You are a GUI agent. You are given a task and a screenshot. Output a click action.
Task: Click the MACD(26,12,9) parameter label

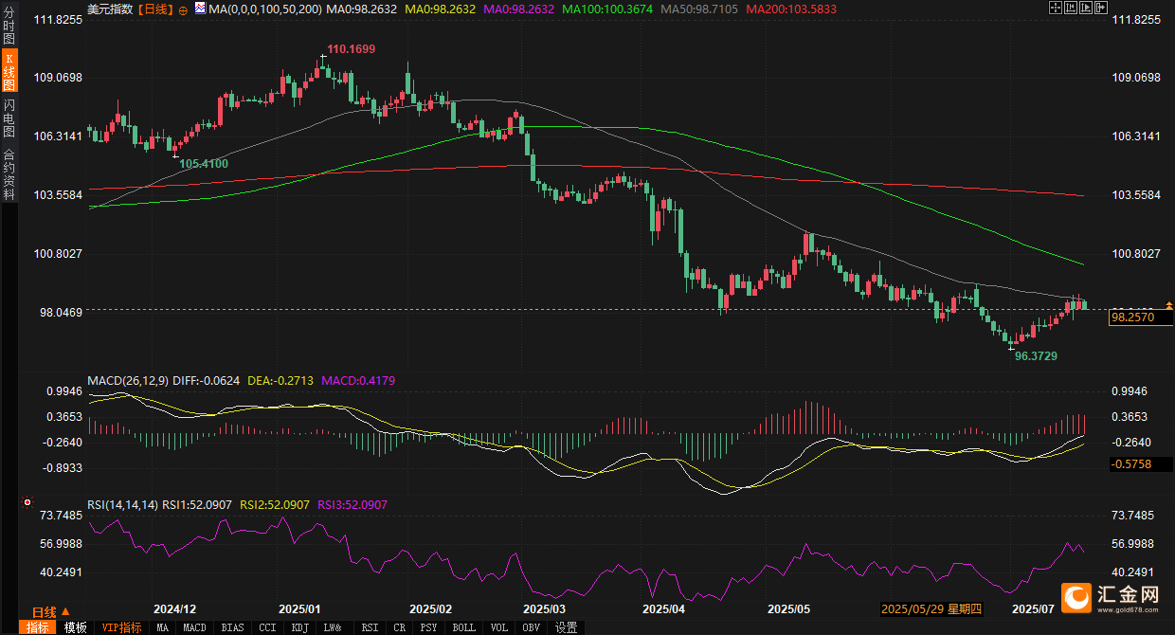click(x=128, y=380)
